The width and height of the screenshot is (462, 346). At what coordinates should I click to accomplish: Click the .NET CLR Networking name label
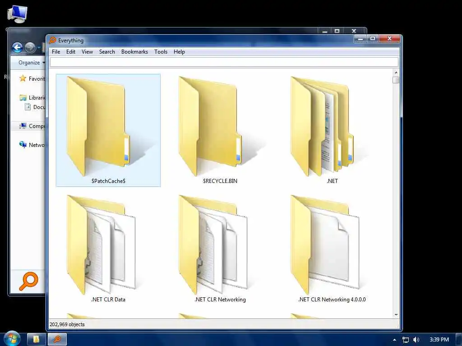220,300
